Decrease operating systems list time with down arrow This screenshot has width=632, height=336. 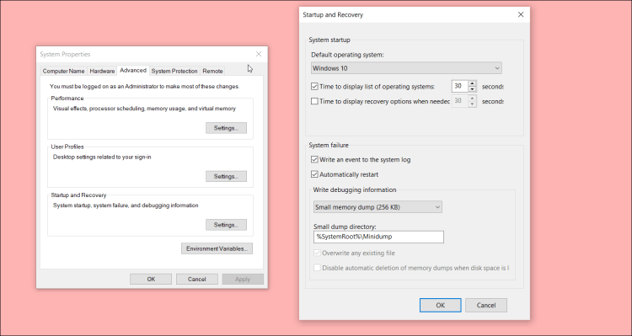tap(472, 89)
